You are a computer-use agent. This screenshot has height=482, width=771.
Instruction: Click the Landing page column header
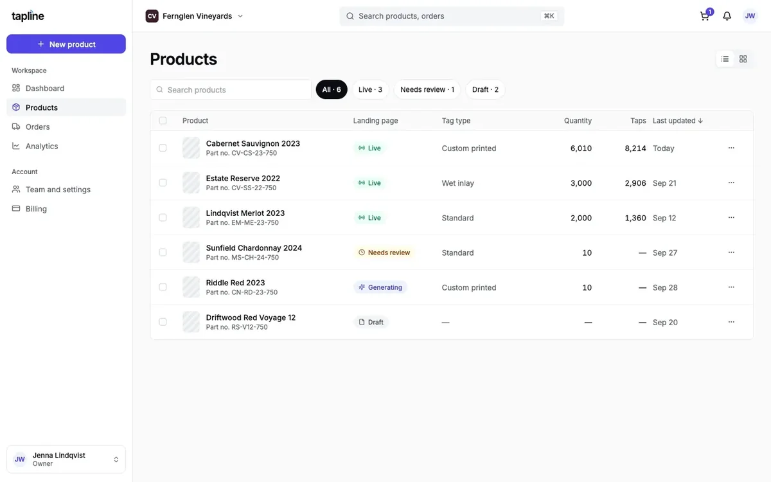tap(376, 121)
